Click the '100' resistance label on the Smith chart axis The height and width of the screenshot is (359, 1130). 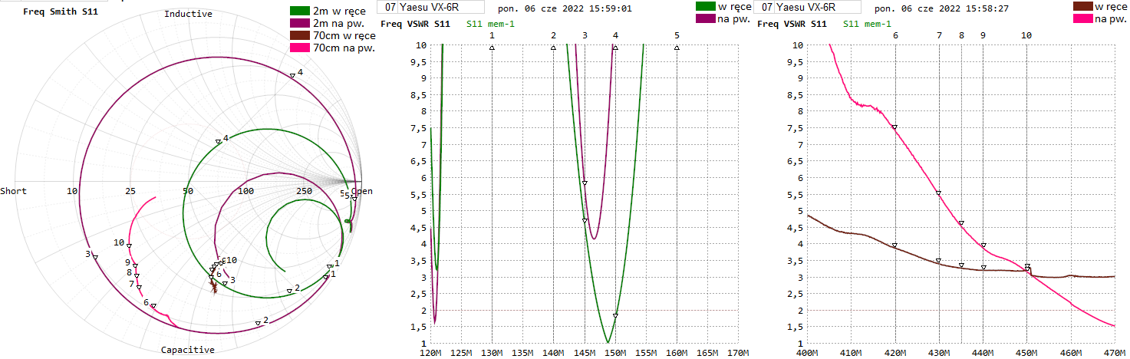(245, 191)
